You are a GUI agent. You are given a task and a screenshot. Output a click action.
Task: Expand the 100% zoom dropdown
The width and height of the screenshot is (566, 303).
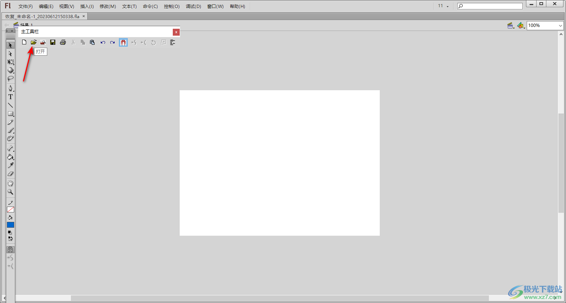[560, 25]
